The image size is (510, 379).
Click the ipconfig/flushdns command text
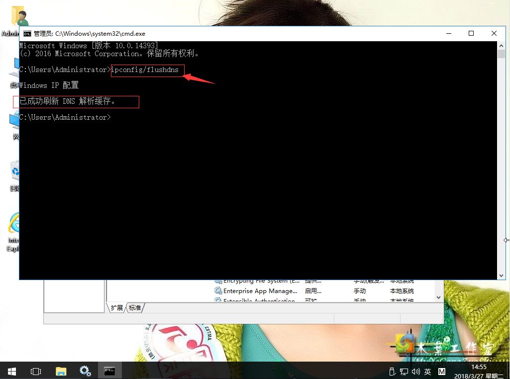[145, 70]
